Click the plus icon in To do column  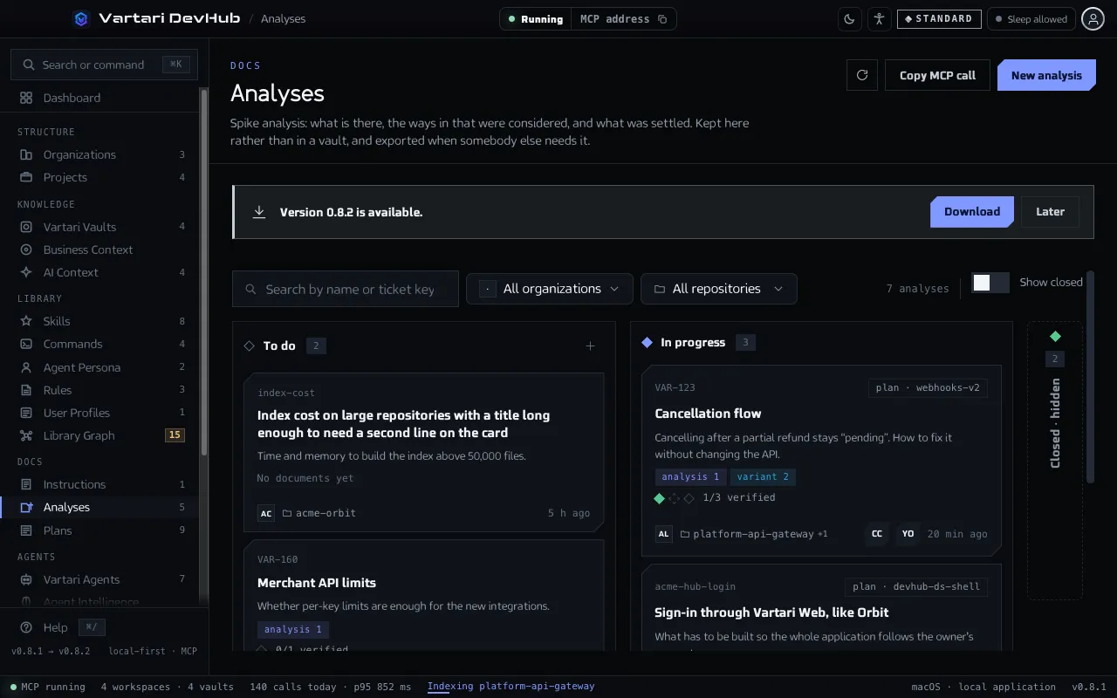pos(590,346)
